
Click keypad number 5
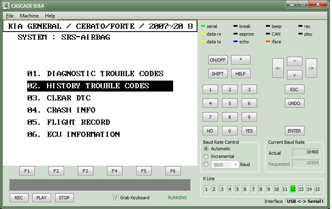(x=230, y=103)
